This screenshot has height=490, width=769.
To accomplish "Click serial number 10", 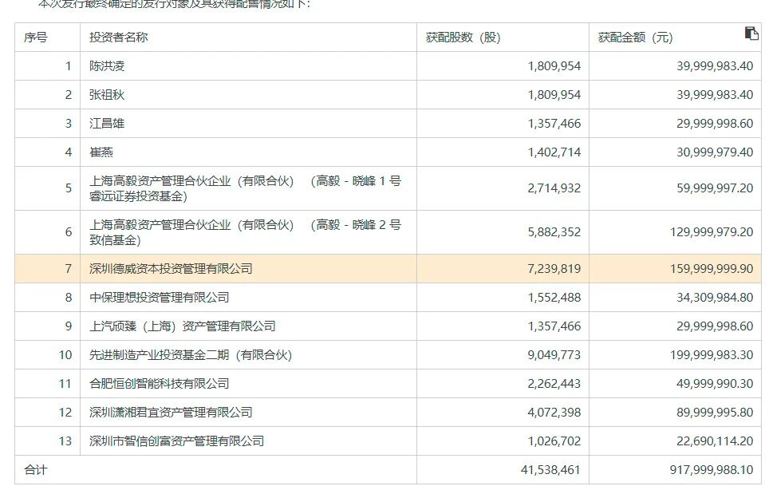I will pos(65,355).
